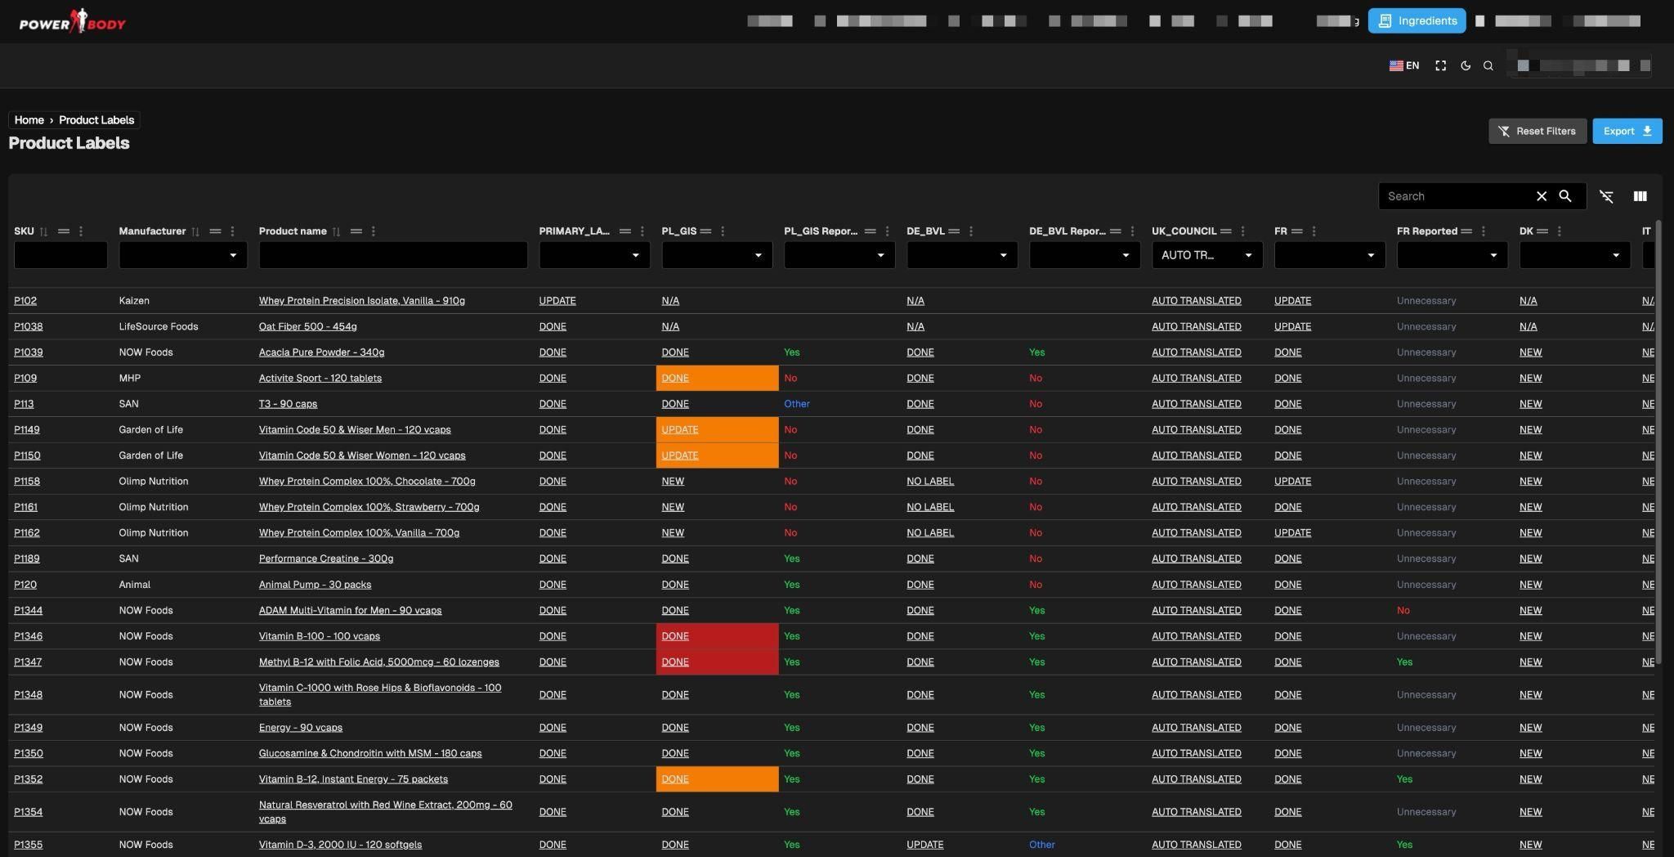This screenshot has width=1674, height=857.
Task: Toggle fullscreen mode icon
Action: [1440, 65]
